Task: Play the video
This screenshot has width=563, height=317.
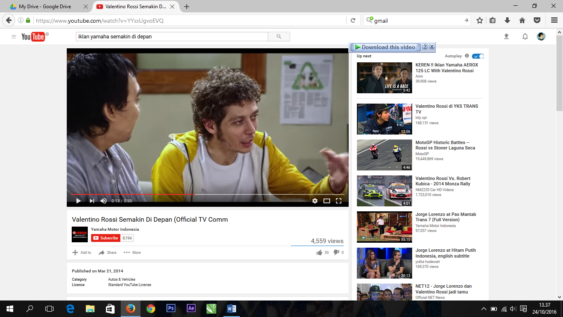Action: [x=78, y=201]
